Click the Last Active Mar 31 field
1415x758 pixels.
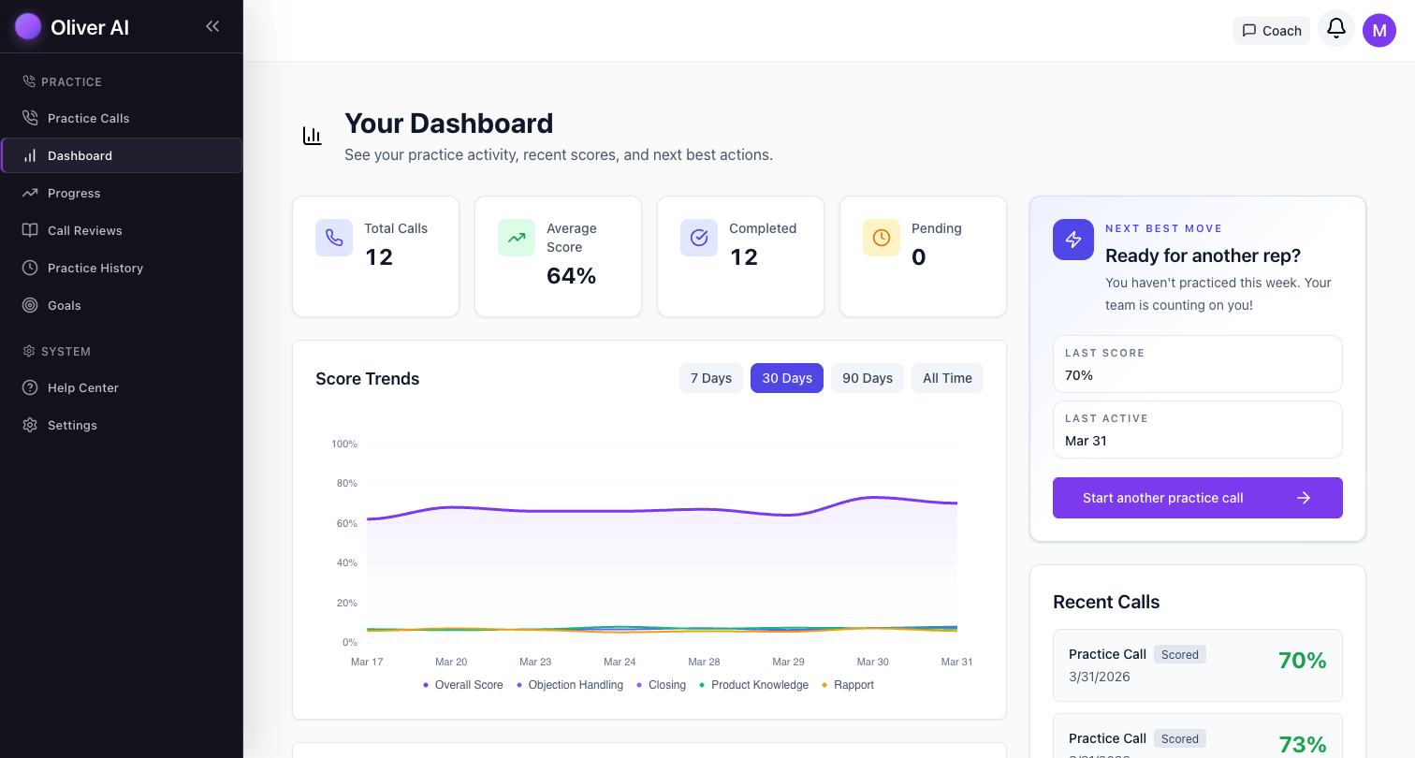(1198, 430)
